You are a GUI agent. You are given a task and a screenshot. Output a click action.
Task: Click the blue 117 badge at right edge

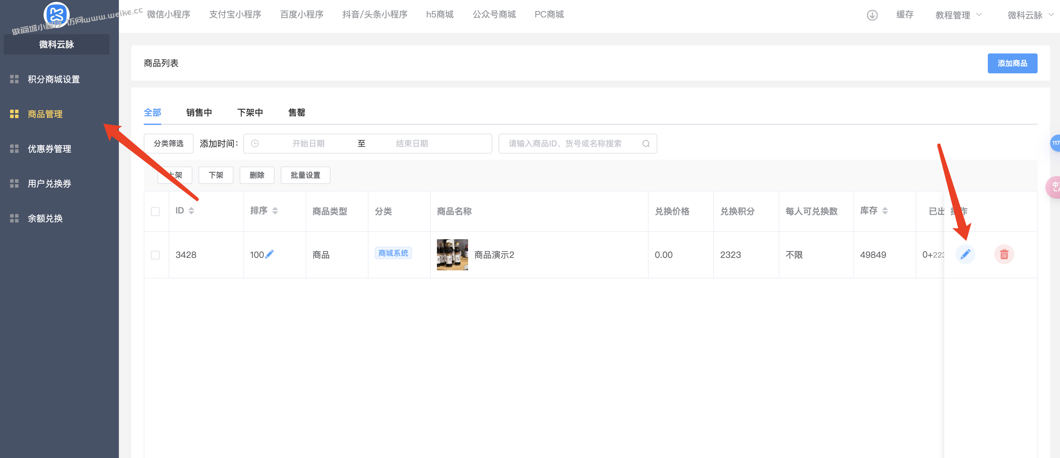point(1055,143)
